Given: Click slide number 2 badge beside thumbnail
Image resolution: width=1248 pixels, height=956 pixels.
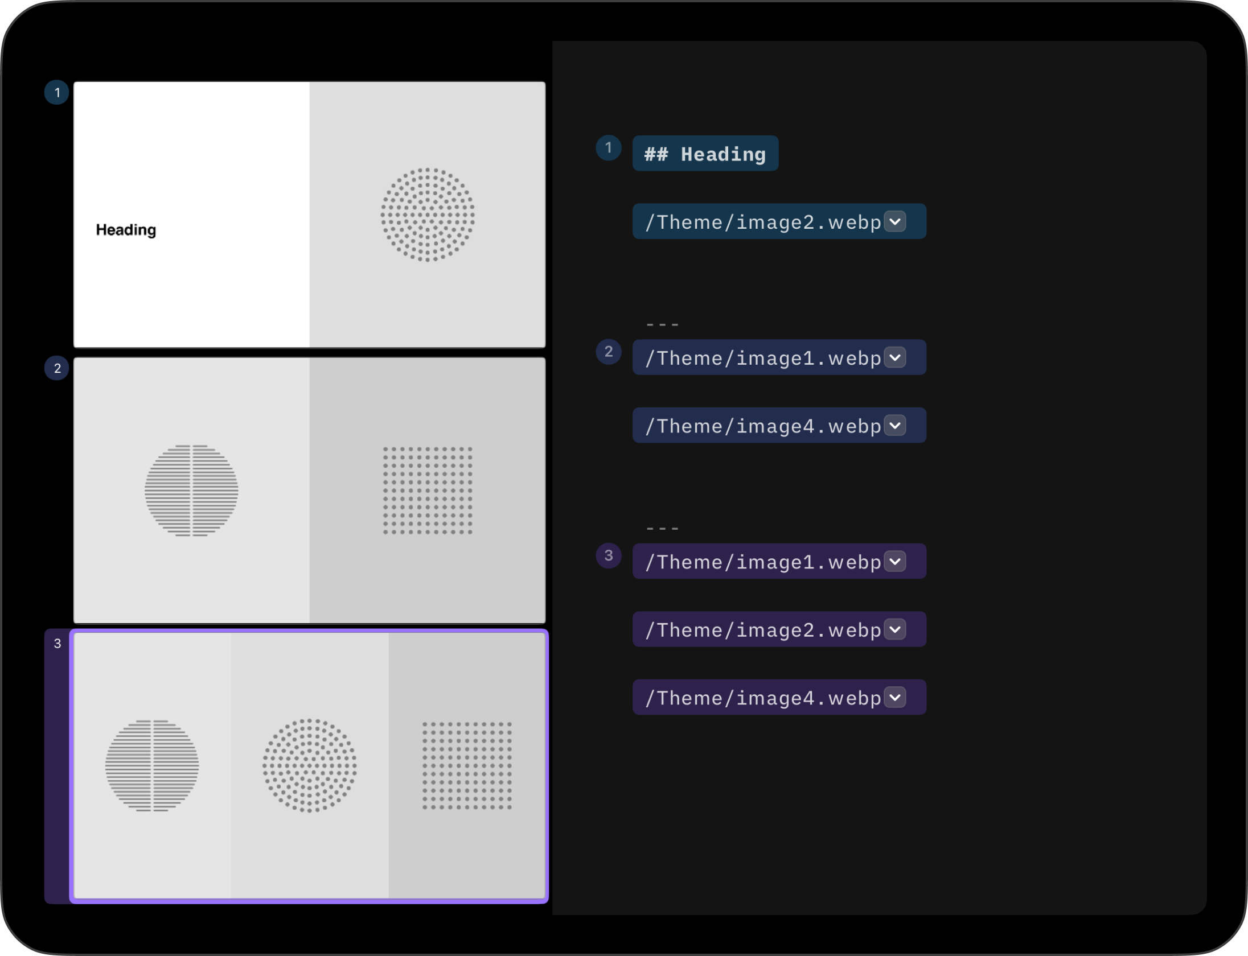Looking at the screenshot, I should [x=57, y=368].
